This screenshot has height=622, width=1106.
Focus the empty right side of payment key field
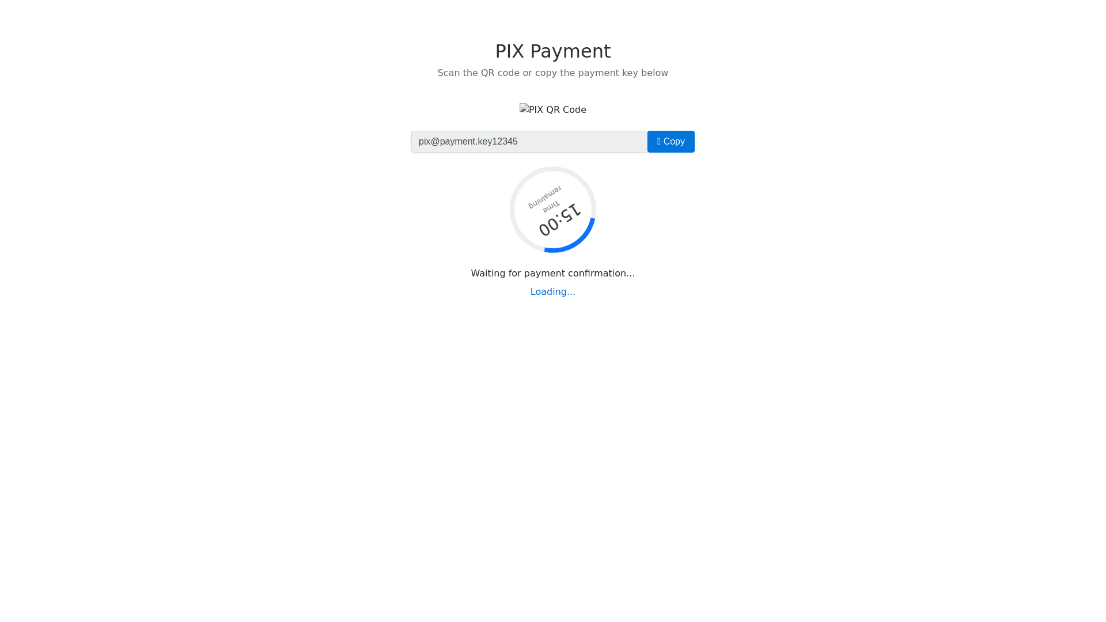582,142
